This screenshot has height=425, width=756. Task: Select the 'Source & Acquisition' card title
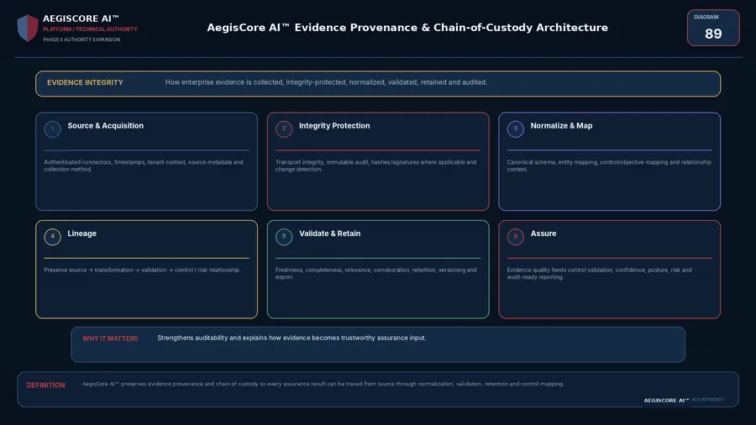pyautogui.click(x=106, y=126)
